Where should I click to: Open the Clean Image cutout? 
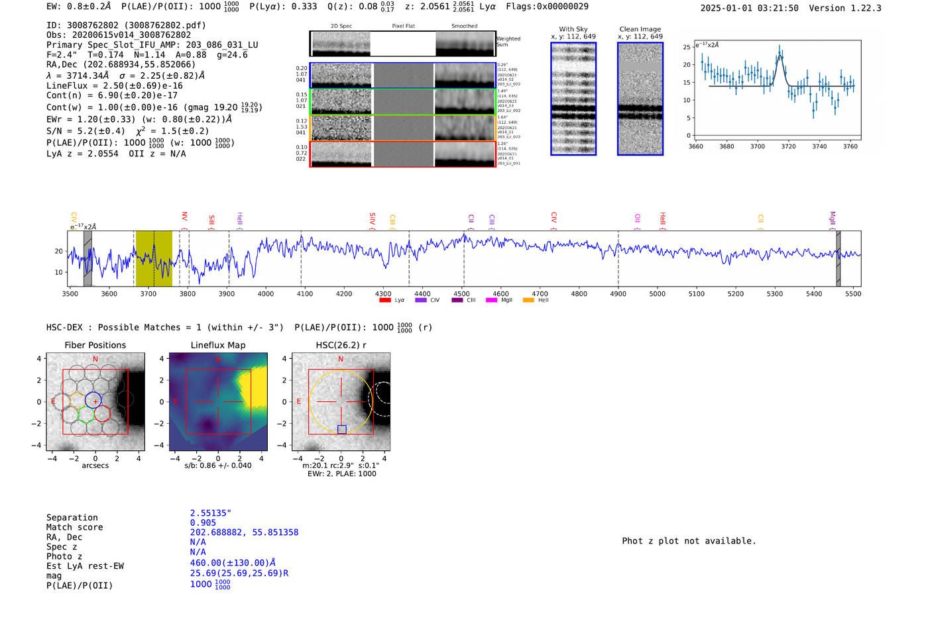[x=640, y=99]
